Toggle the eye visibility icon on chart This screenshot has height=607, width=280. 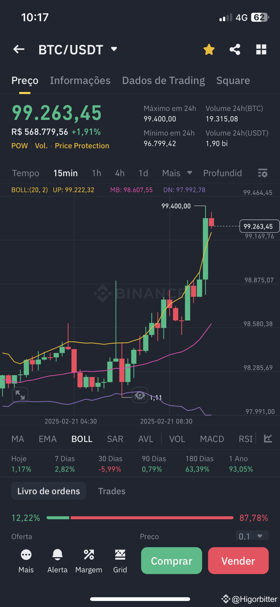point(140,395)
